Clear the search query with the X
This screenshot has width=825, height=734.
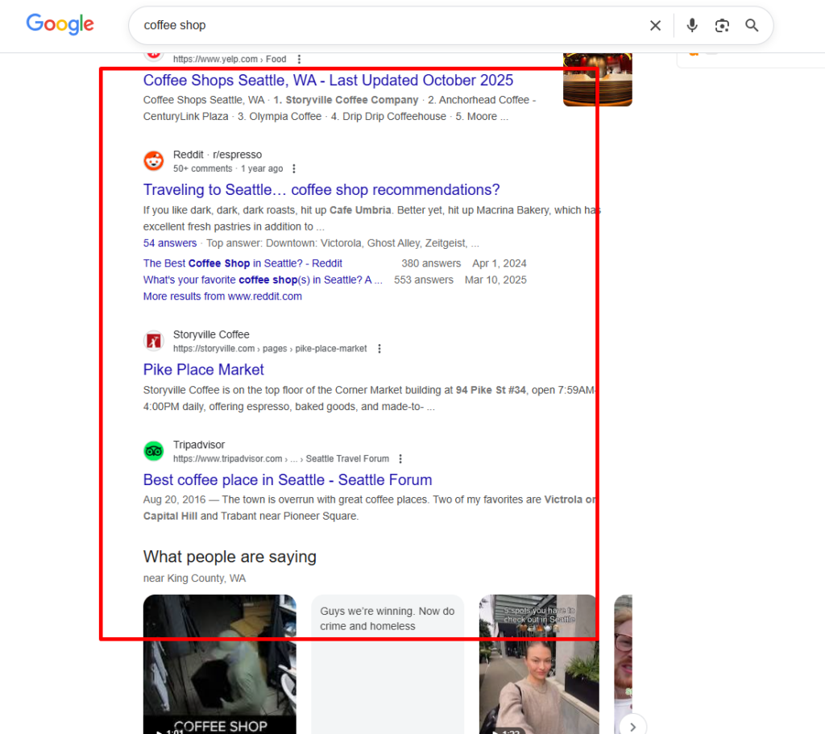pos(655,25)
